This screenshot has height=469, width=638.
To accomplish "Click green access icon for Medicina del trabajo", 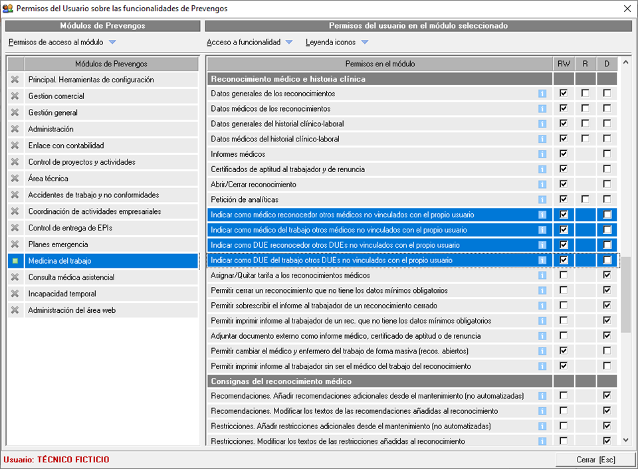I will click(15, 261).
